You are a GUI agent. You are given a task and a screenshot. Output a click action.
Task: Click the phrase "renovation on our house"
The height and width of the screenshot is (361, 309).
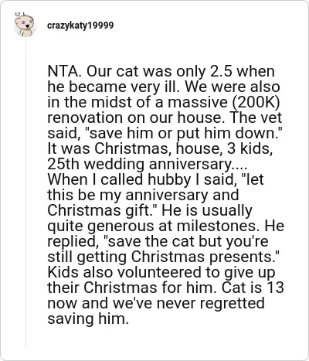[x=134, y=117]
